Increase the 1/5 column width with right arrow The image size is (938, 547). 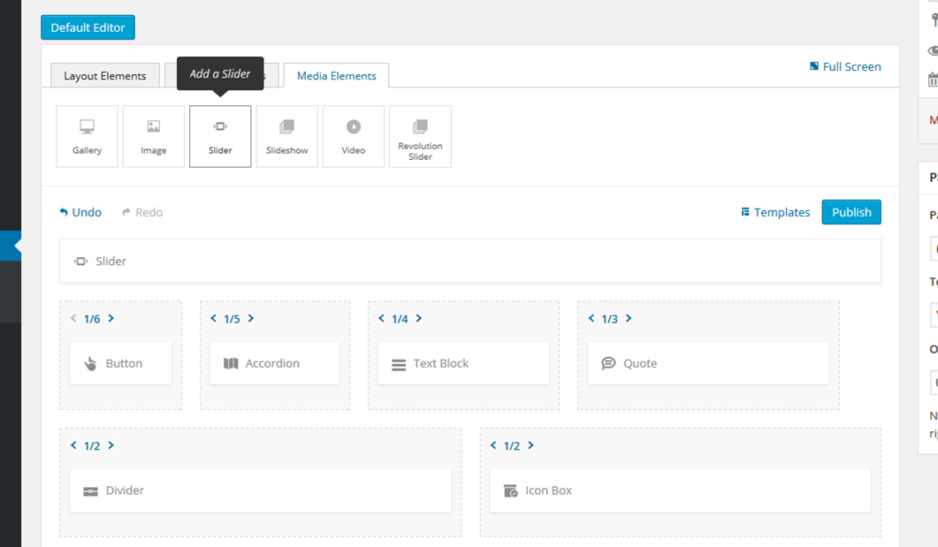tap(251, 318)
